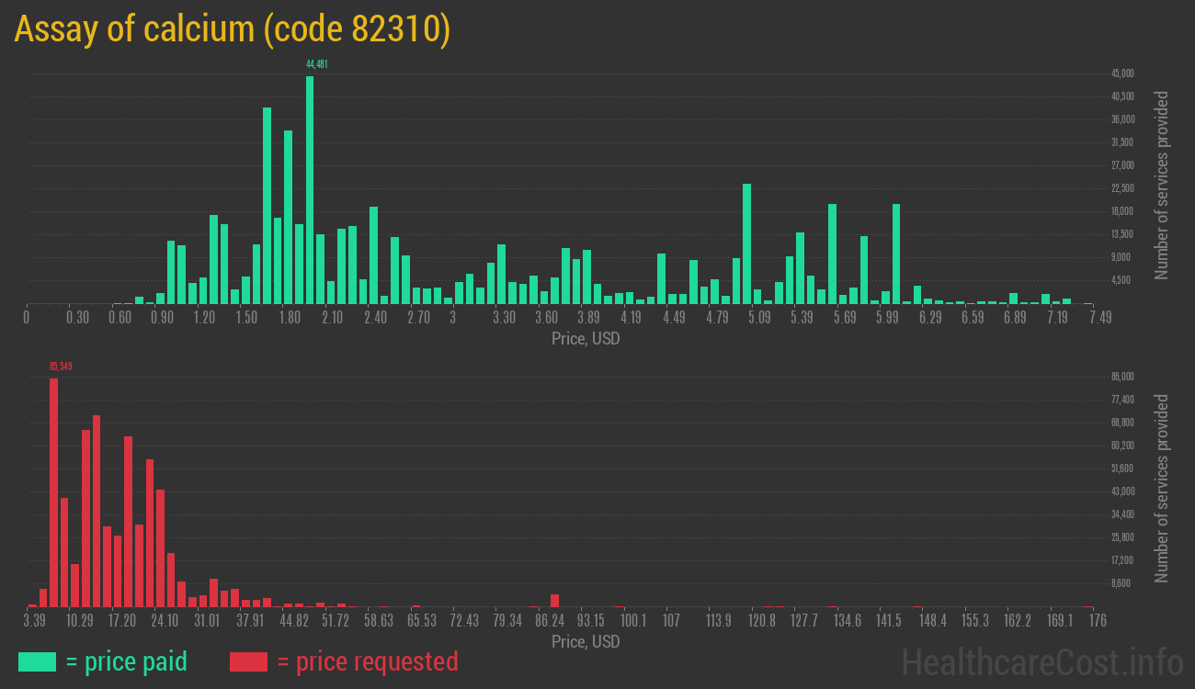
Task: Click the green price paid legend swatch
Action: (37, 661)
